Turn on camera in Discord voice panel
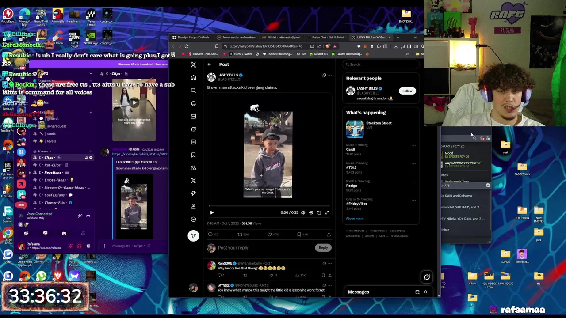The height and width of the screenshot is (318, 566). pyautogui.click(x=26, y=233)
